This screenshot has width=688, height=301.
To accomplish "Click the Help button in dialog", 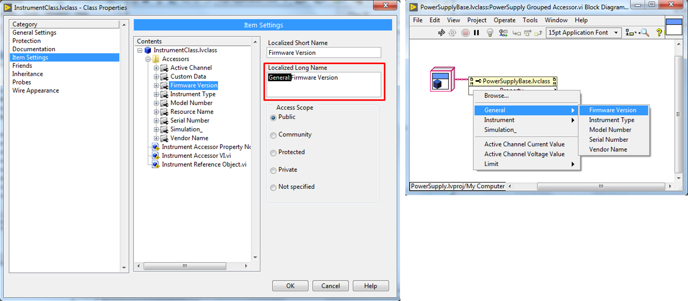I will point(371,286).
